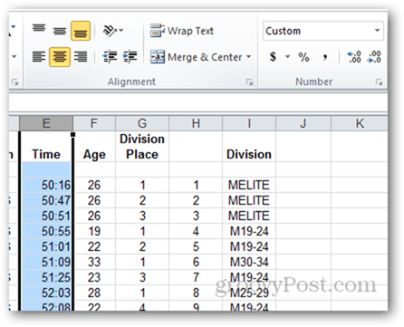Select age cell showing 28
The height and width of the screenshot is (327, 404).
click(94, 293)
